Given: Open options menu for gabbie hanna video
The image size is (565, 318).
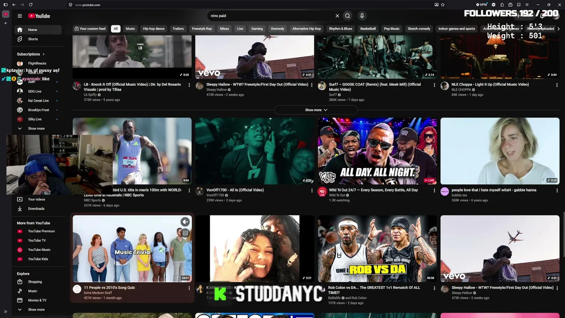Looking at the screenshot, I should tap(557, 190).
